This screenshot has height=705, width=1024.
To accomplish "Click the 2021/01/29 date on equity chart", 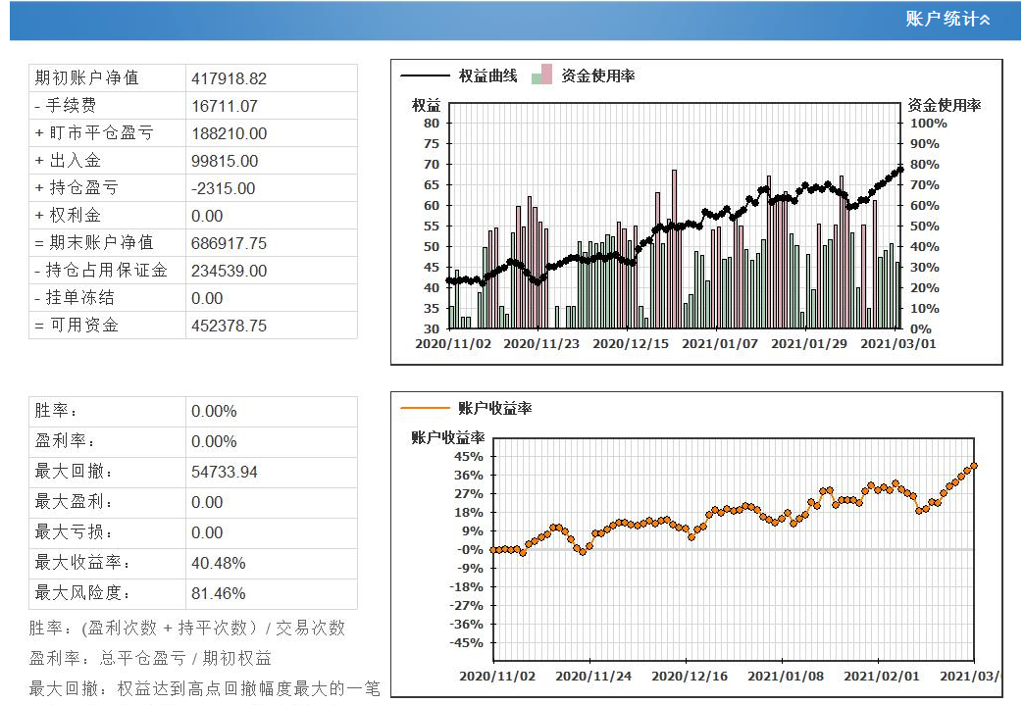I will pyautogui.click(x=809, y=344).
